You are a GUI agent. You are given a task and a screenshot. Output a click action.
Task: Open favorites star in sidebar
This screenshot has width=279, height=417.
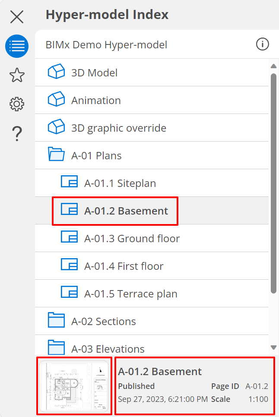coord(17,75)
